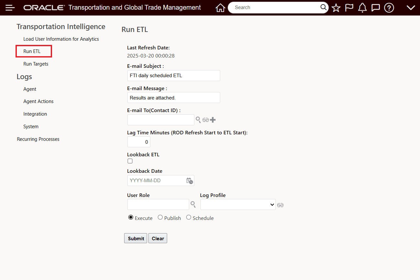Image resolution: width=420 pixels, height=280 pixels.
Task: Open the Lookback Date calendar picker
Action: pos(190,181)
